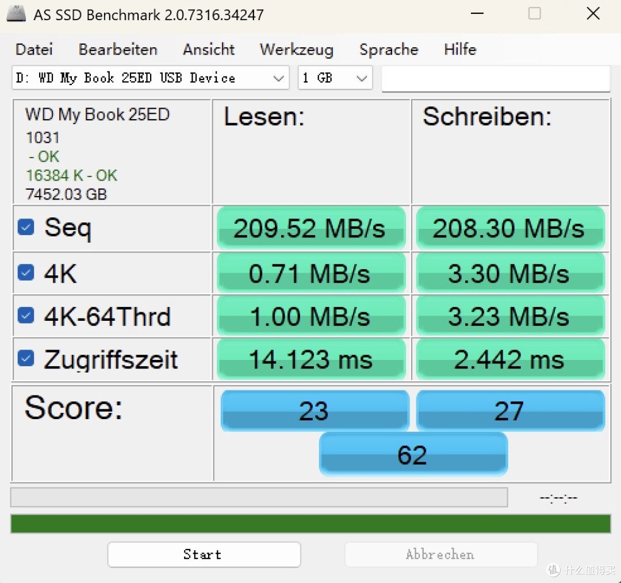Click the Seq read result 209.52 MB/s
Image resolution: width=621 pixels, height=583 pixels.
(x=311, y=228)
